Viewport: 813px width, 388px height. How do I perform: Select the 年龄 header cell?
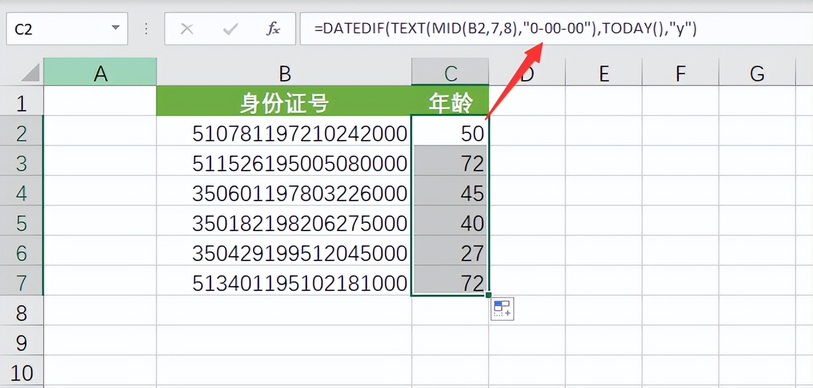point(450,102)
